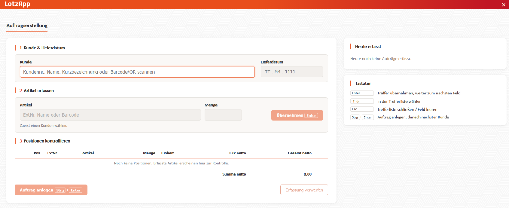509x208 pixels.
Task: Click the Artikel input field
Action: pos(110,115)
